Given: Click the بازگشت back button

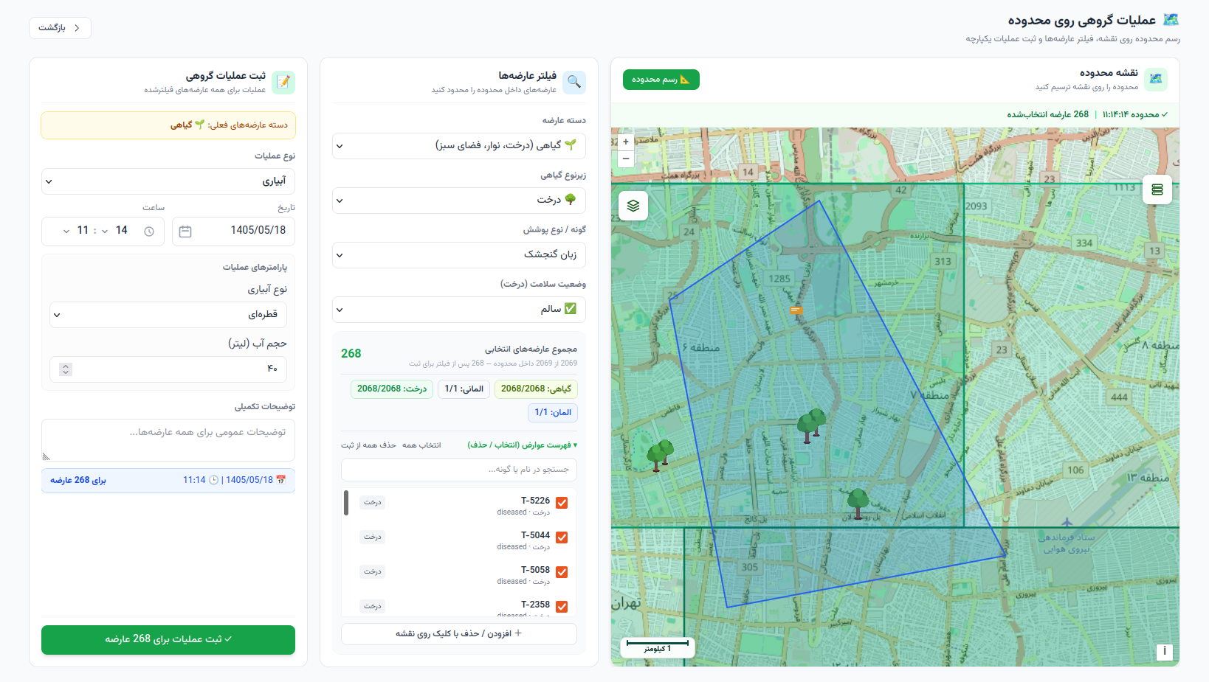Looking at the screenshot, I should coord(60,28).
